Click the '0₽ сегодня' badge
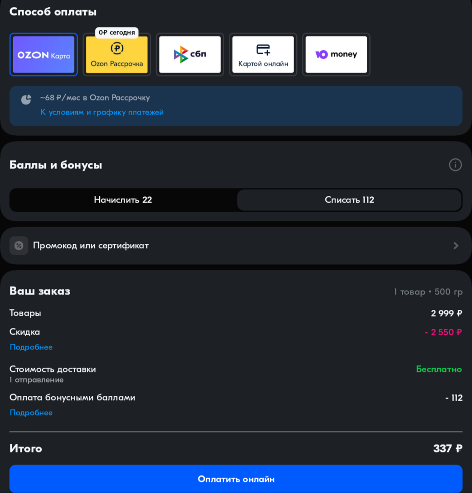The image size is (472, 493). point(117,33)
